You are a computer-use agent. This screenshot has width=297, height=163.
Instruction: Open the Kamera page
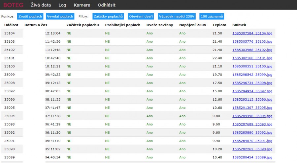pos(82,5)
